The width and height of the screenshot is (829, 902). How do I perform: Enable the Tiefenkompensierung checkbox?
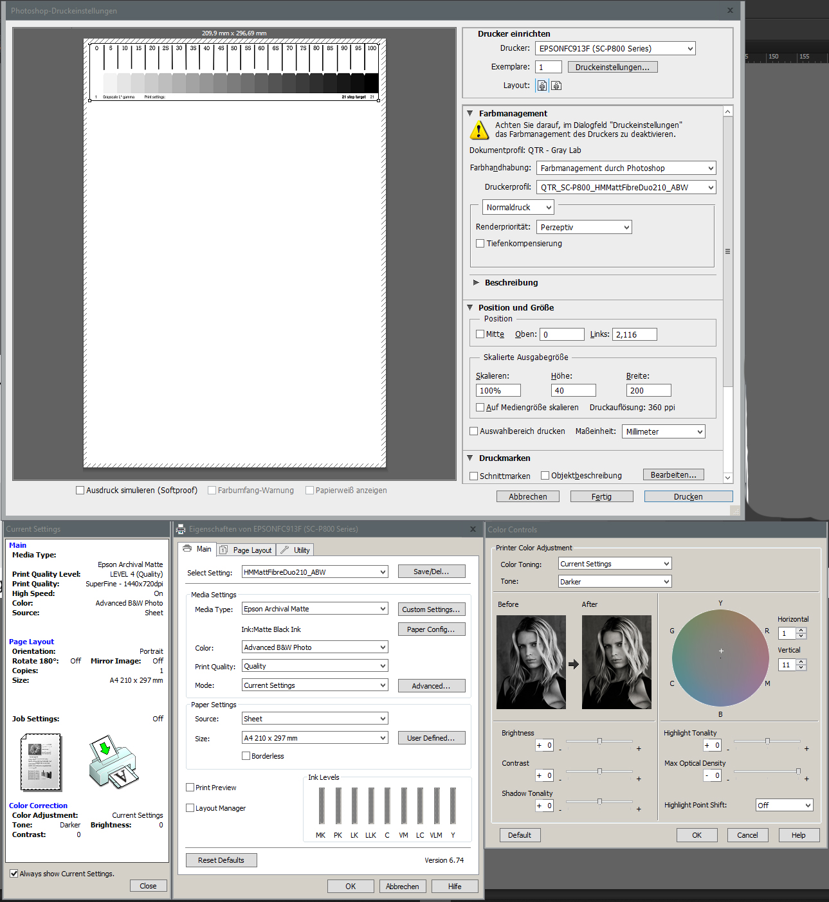(x=480, y=244)
